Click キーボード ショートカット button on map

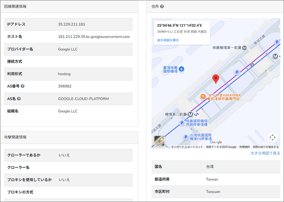click(187, 147)
